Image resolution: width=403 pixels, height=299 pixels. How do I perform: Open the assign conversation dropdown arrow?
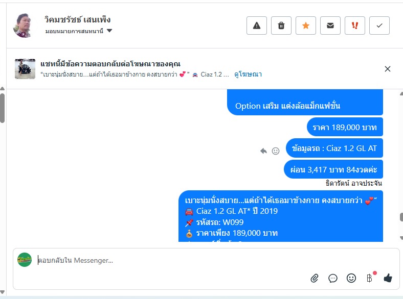(109, 31)
